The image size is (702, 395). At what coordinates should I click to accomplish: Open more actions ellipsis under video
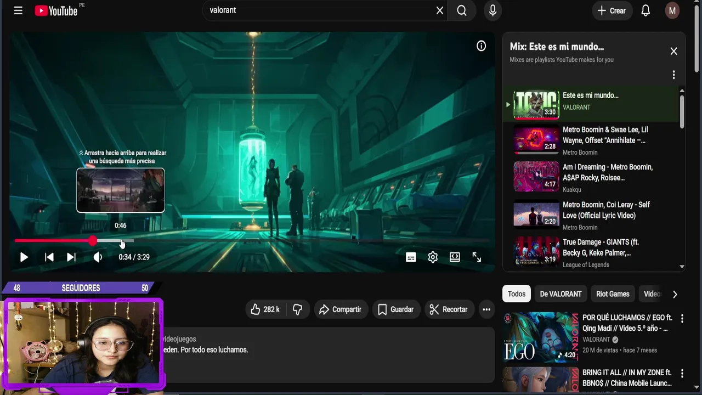486,309
